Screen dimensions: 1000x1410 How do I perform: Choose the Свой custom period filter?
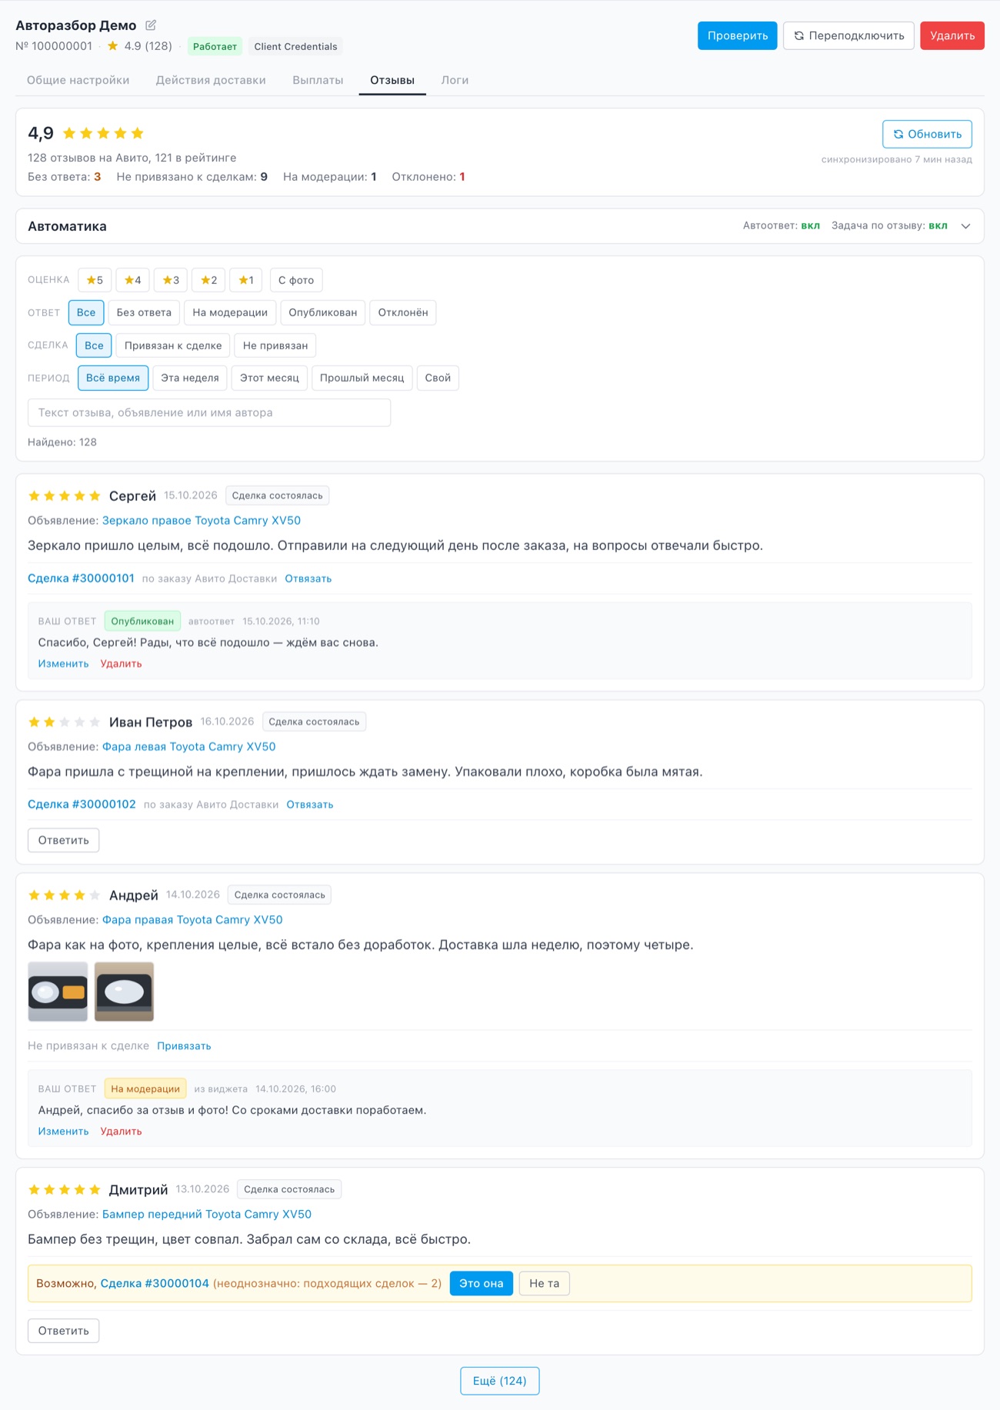click(x=438, y=378)
